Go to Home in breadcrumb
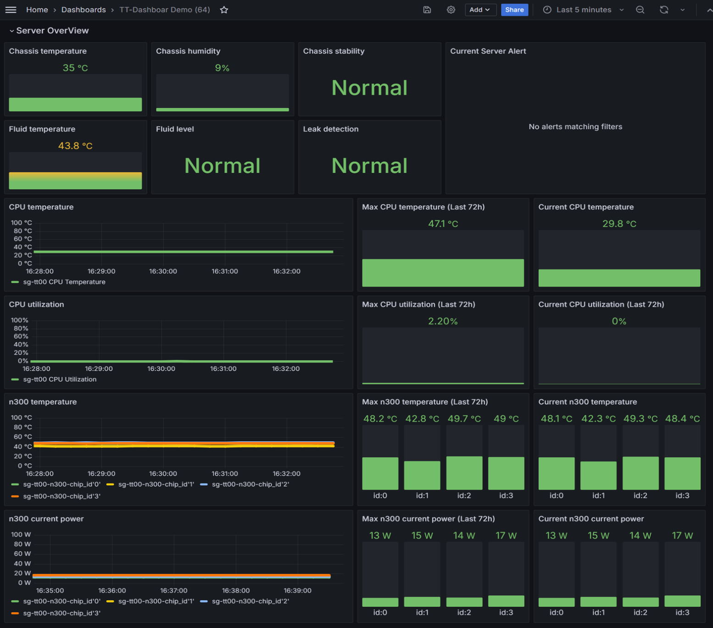This screenshot has width=713, height=628. click(x=37, y=10)
